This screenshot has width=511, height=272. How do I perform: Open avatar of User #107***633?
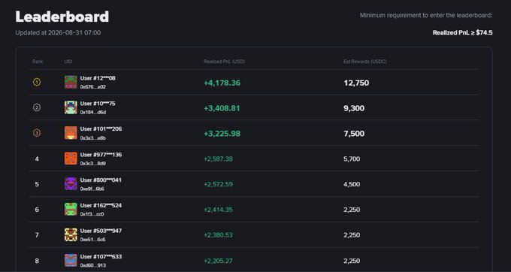tap(71, 260)
